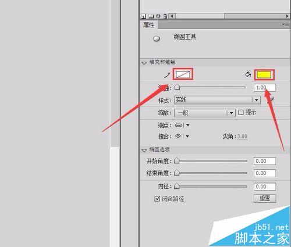Click the stroke width field showing 1.00

coord(265,88)
